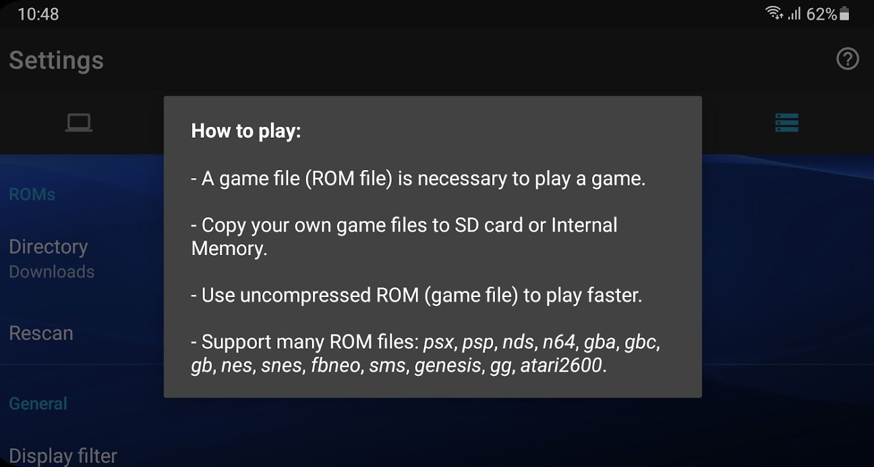Screen dimensions: 874x467
Task: Tap the Settings page title
Action: coord(57,61)
